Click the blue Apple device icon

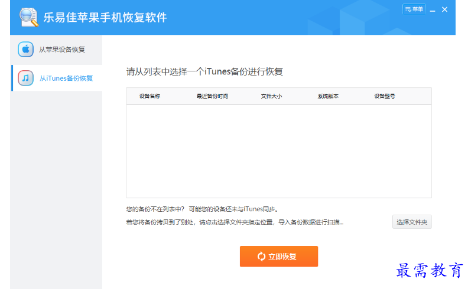(25, 50)
